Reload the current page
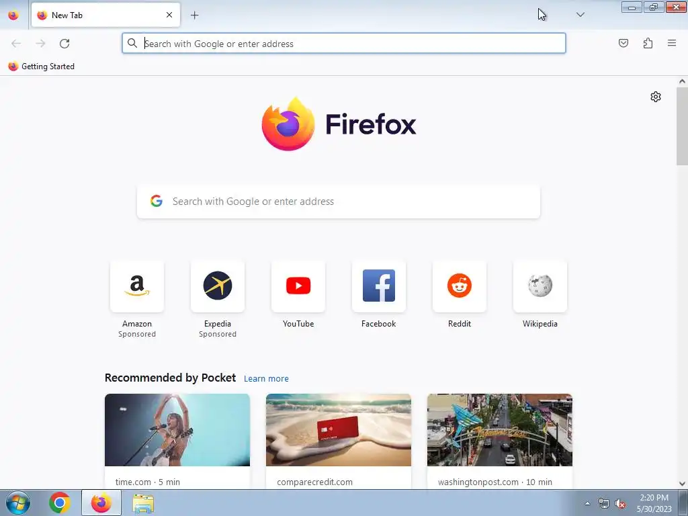The image size is (688, 516). click(x=64, y=44)
